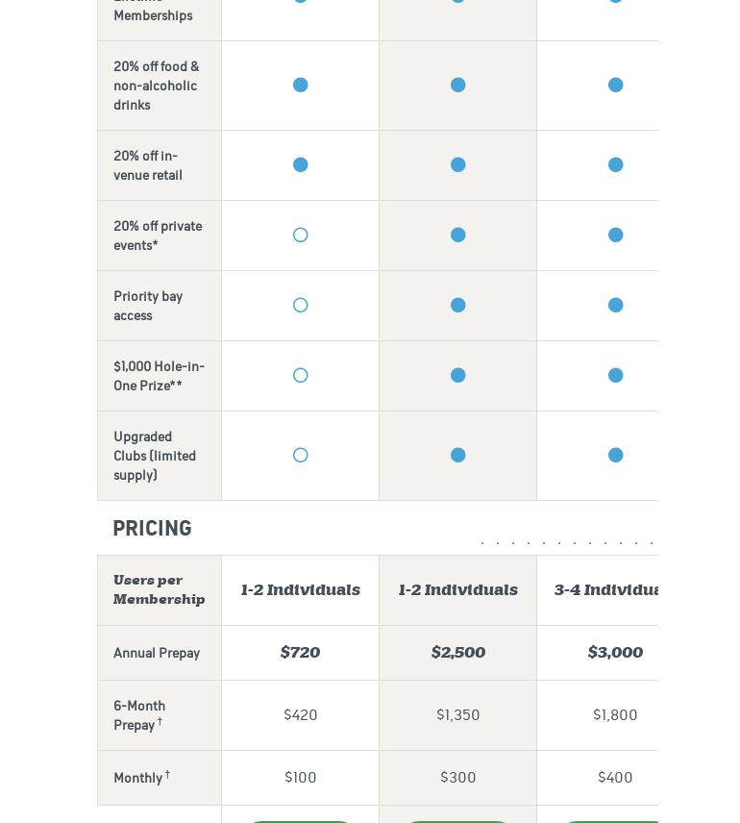Image resolution: width=740 pixels, height=823 pixels.
Task: Click the first filled dot for 20% off in-venue retail
Action: coord(301,165)
